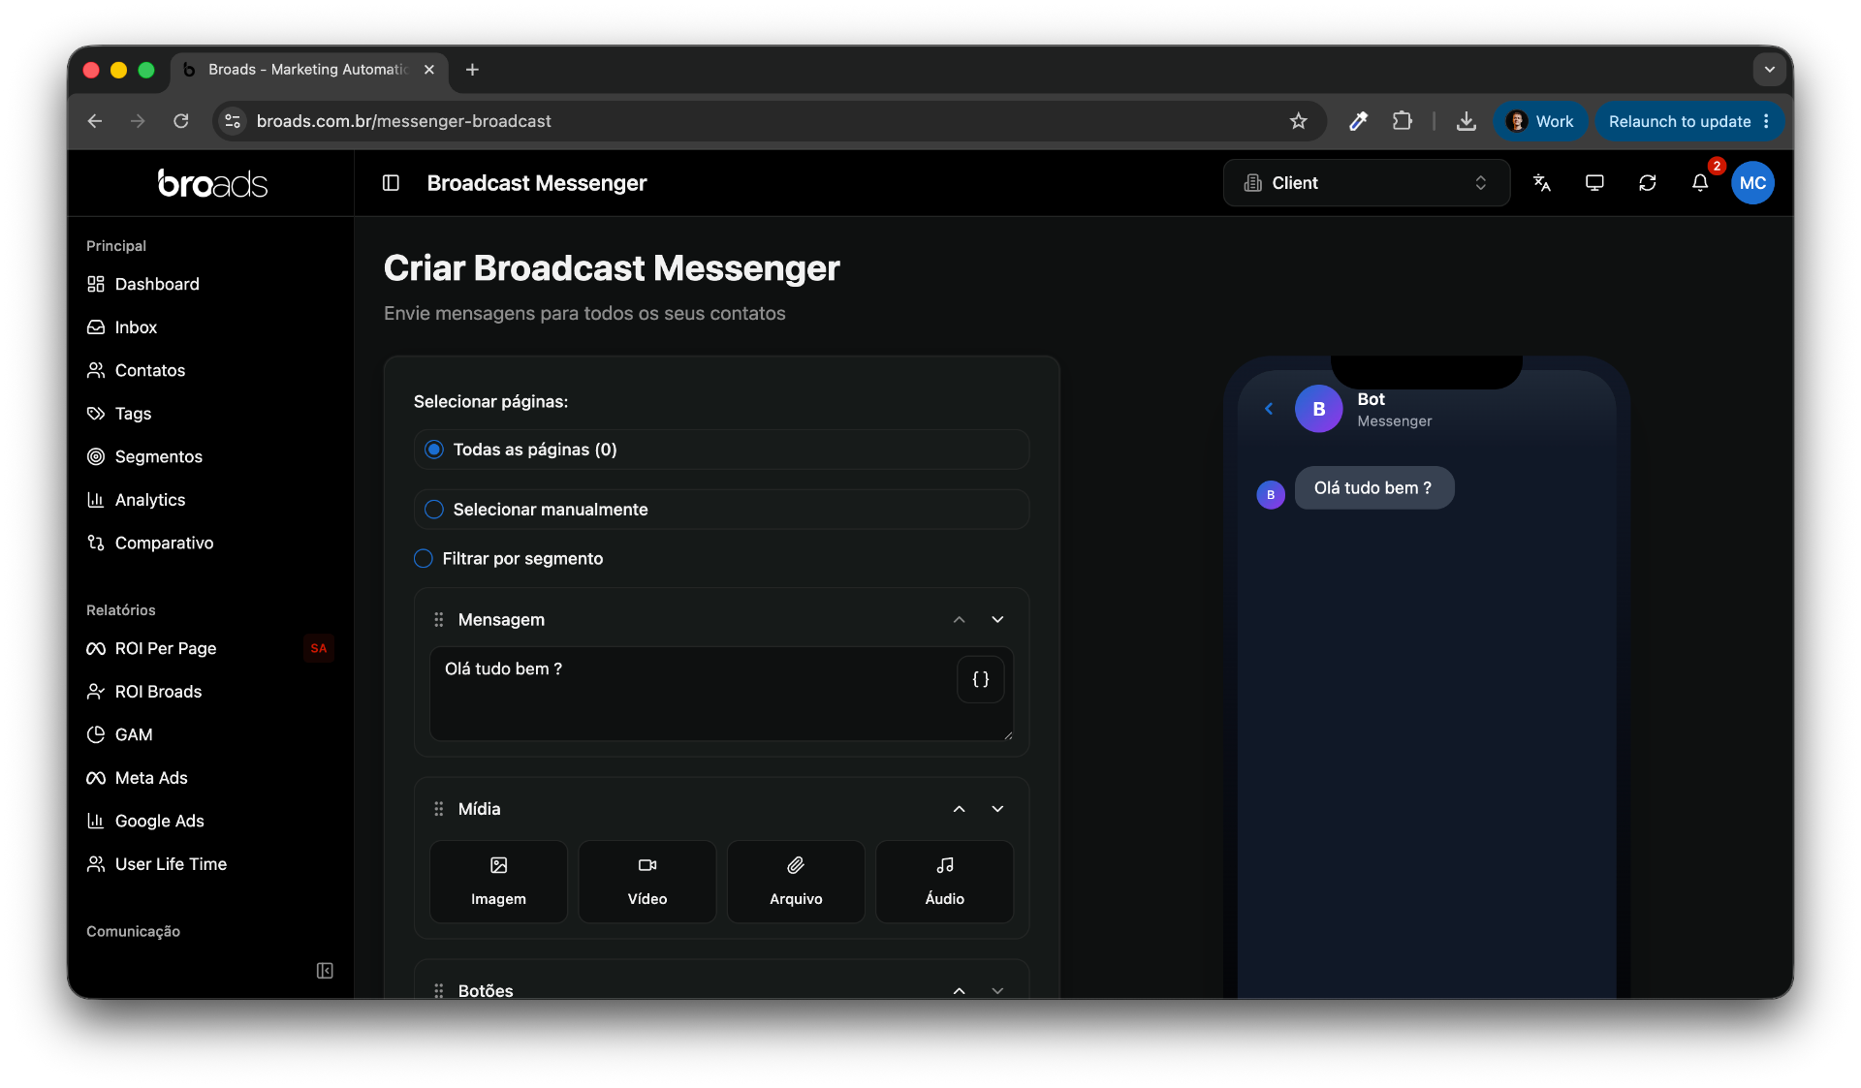Click the monitor display icon in header

click(1594, 183)
